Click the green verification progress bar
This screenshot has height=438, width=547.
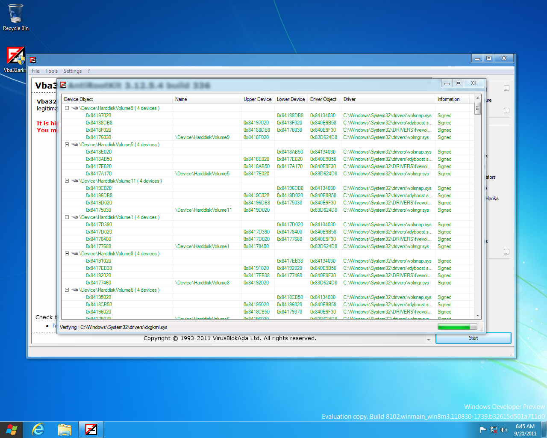[x=457, y=327]
